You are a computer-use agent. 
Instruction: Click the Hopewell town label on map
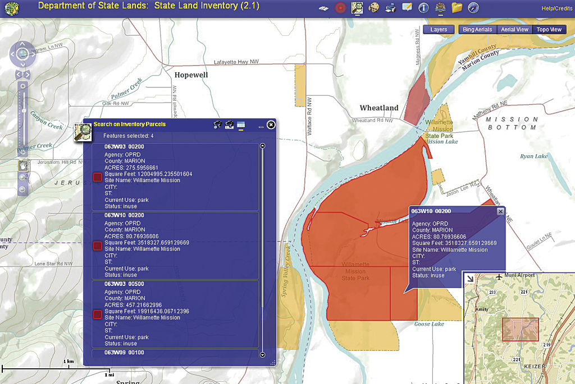point(191,75)
